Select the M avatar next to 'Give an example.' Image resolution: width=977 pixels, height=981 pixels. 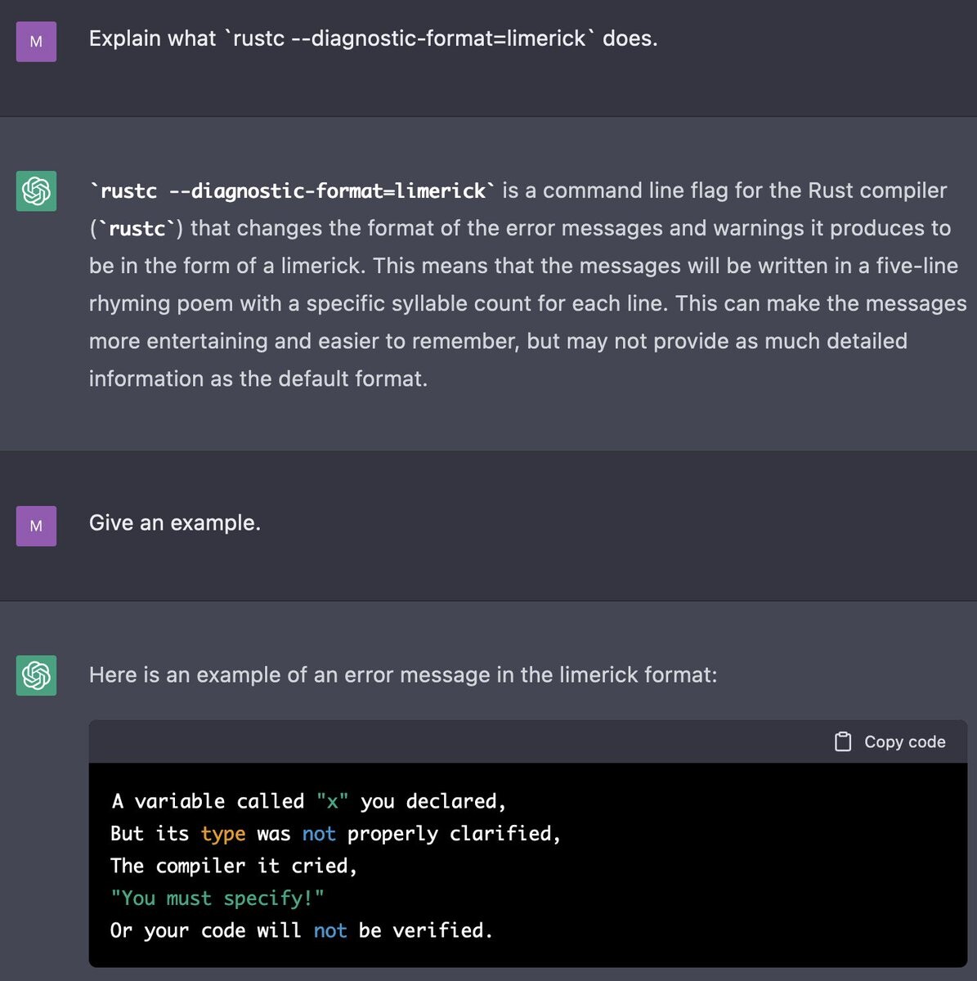[36, 526]
